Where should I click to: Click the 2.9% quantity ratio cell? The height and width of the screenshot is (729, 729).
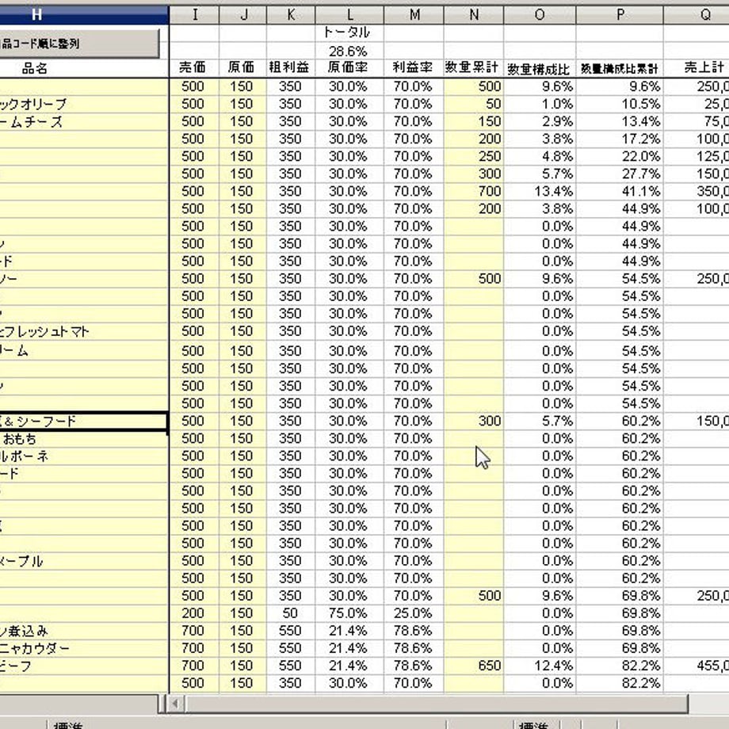coord(540,122)
